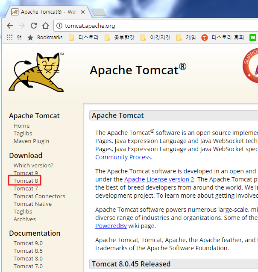This screenshot has height=272, width=258.
Task: Reload the page with refresh icon
Action: pyautogui.click(x=34, y=26)
